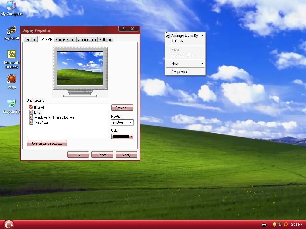This screenshot has width=306, height=229.
Task: Switch to the Settings tab
Action: coord(105,40)
